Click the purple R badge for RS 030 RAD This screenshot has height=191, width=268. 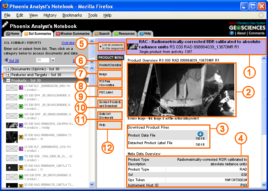tap(22, 124)
